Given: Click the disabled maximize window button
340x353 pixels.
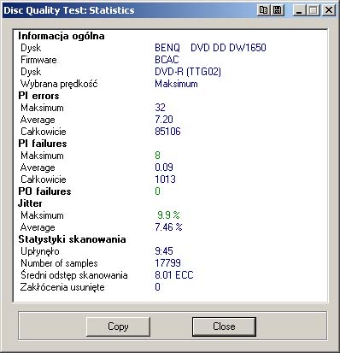Looking at the screenshot, I should click(x=314, y=10).
